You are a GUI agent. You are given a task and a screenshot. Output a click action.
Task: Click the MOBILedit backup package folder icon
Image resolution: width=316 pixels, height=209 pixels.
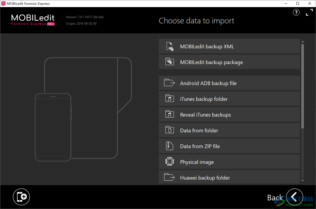170,62
